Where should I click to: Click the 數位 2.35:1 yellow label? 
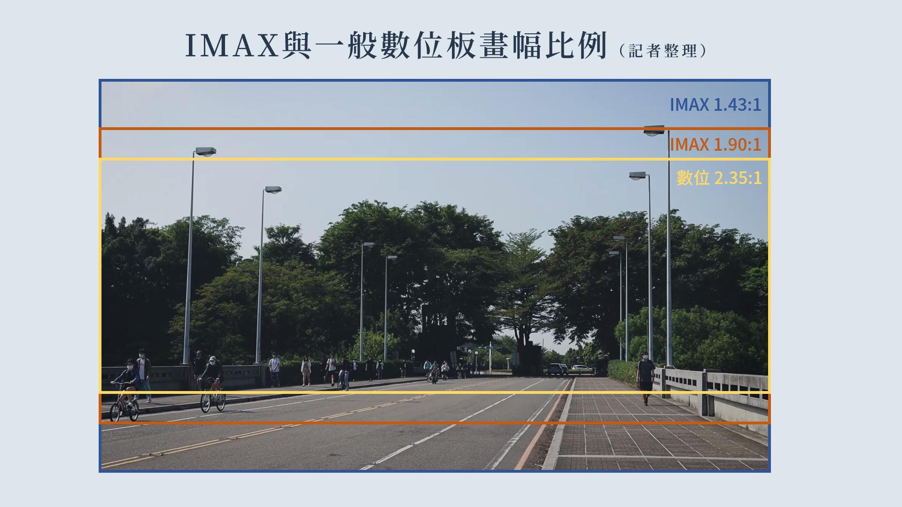pos(719,177)
